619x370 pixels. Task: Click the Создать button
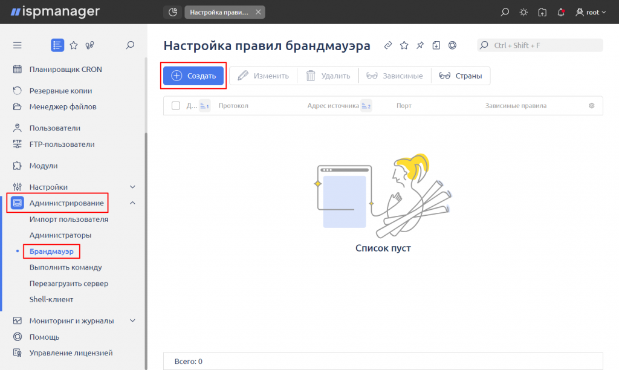tap(193, 76)
